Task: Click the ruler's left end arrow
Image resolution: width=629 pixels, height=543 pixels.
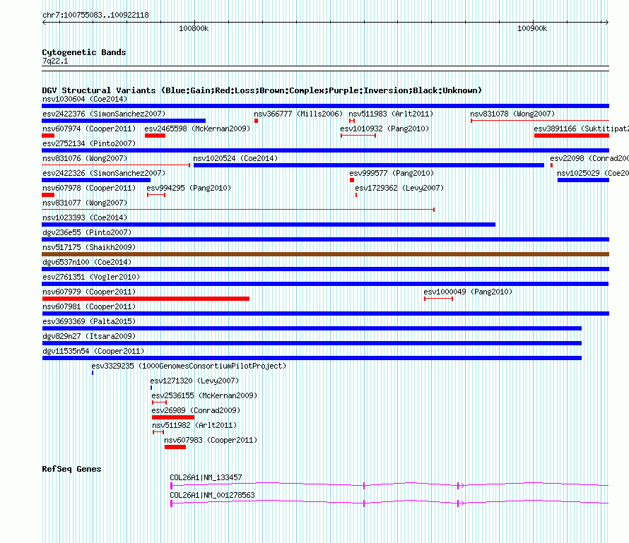Action: tap(44, 23)
